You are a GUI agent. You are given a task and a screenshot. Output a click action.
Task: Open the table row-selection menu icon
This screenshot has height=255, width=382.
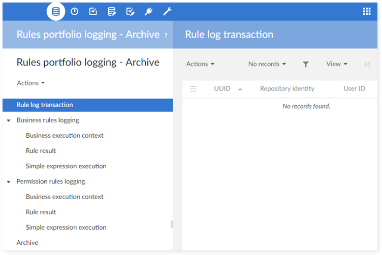[193, 89]
